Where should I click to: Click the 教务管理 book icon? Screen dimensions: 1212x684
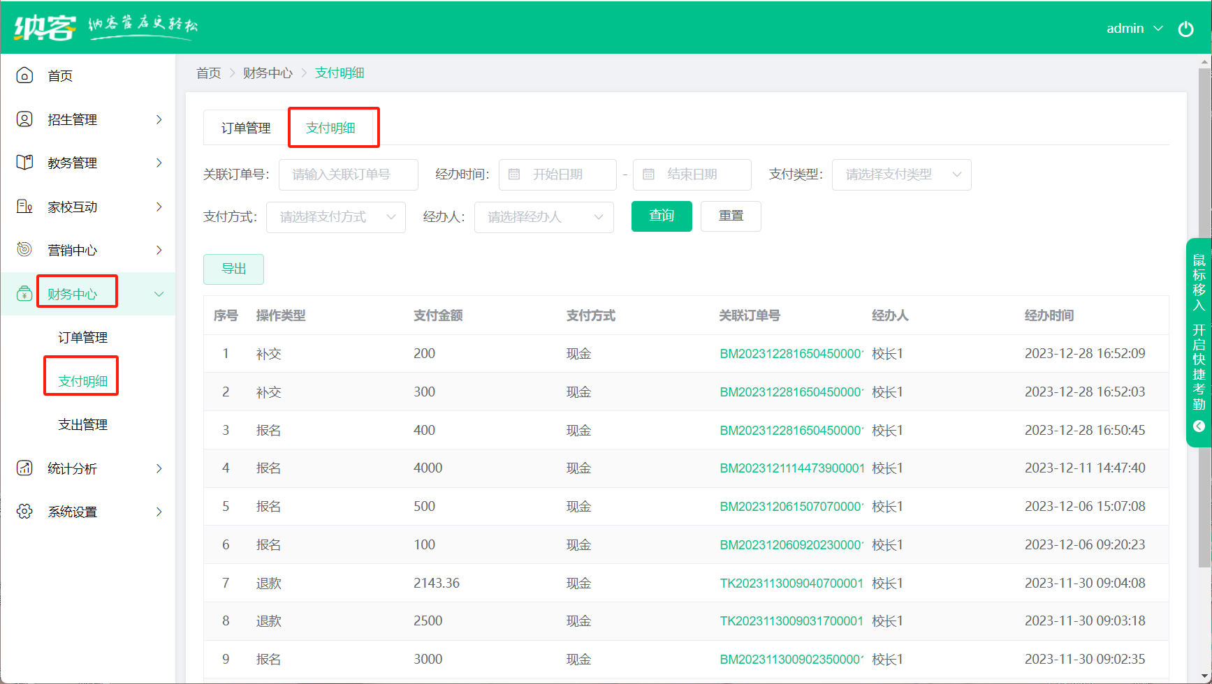tap(24, 163)
